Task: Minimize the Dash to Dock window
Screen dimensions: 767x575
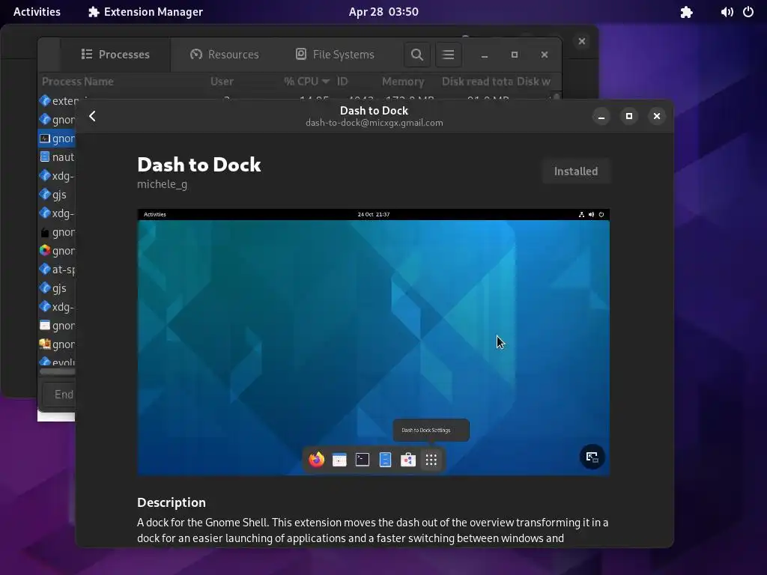Action: point(601,116)
